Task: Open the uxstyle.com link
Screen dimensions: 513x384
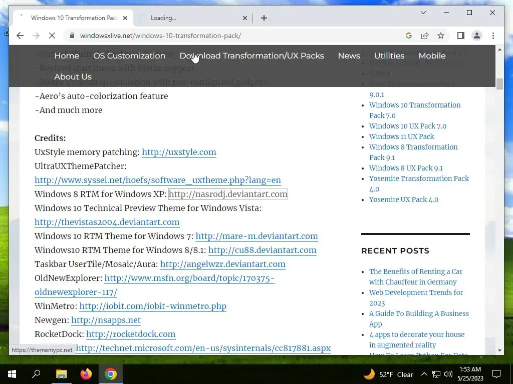Action: 179,152
